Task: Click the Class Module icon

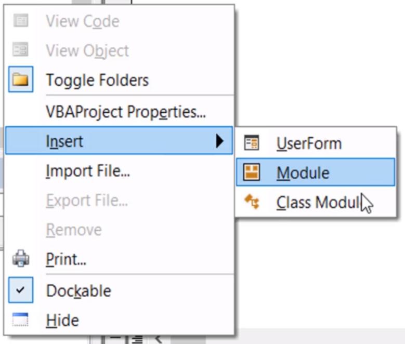Action: point(252,202)
